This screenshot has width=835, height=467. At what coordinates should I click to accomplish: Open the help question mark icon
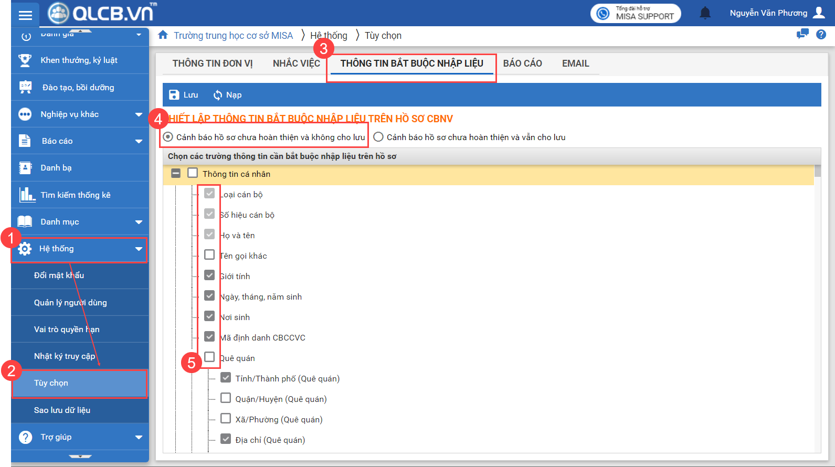pos(821,35)
